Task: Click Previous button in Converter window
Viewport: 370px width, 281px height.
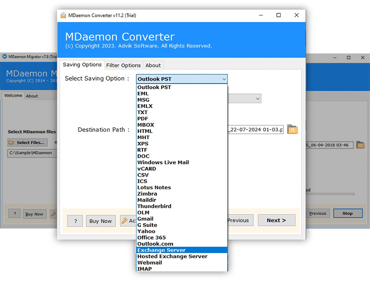Action: click(240, 220)
